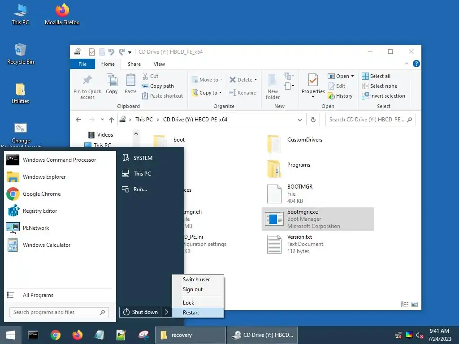Click Select none in ribbon
Image resolution: width=459 pixels, height=344 pixels.
coord(380,86)
